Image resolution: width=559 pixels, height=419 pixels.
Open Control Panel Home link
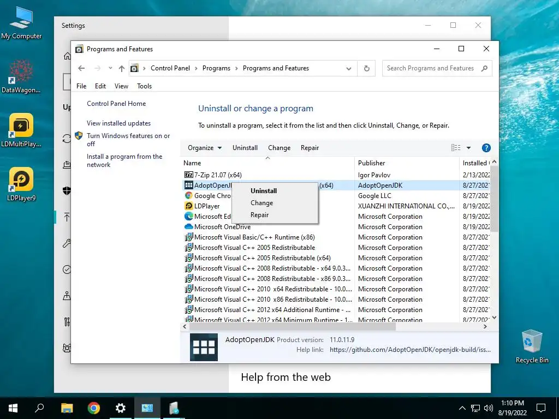point(116,104)
